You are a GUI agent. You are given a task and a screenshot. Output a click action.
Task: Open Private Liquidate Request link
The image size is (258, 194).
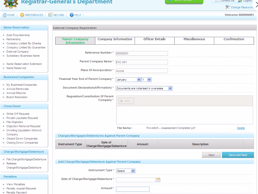22,118
